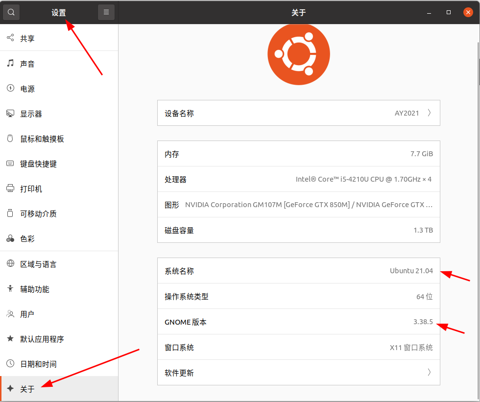Click the user icon next to 用户

[10, 313]
